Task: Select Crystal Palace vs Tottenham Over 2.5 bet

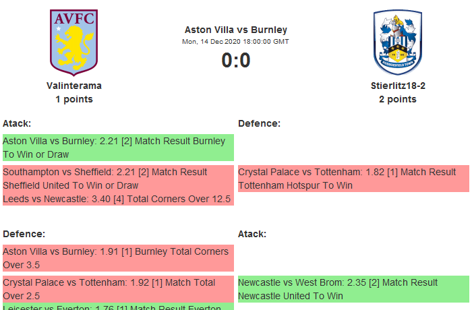Action: (x=118, y=289)
